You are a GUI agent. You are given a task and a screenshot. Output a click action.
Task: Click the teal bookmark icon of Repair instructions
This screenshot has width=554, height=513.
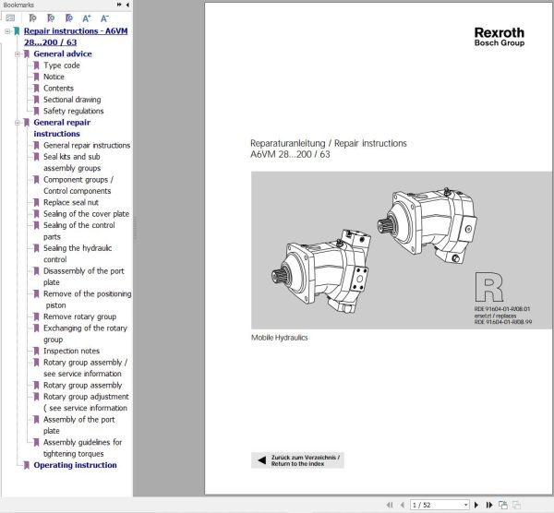(17, 31)
